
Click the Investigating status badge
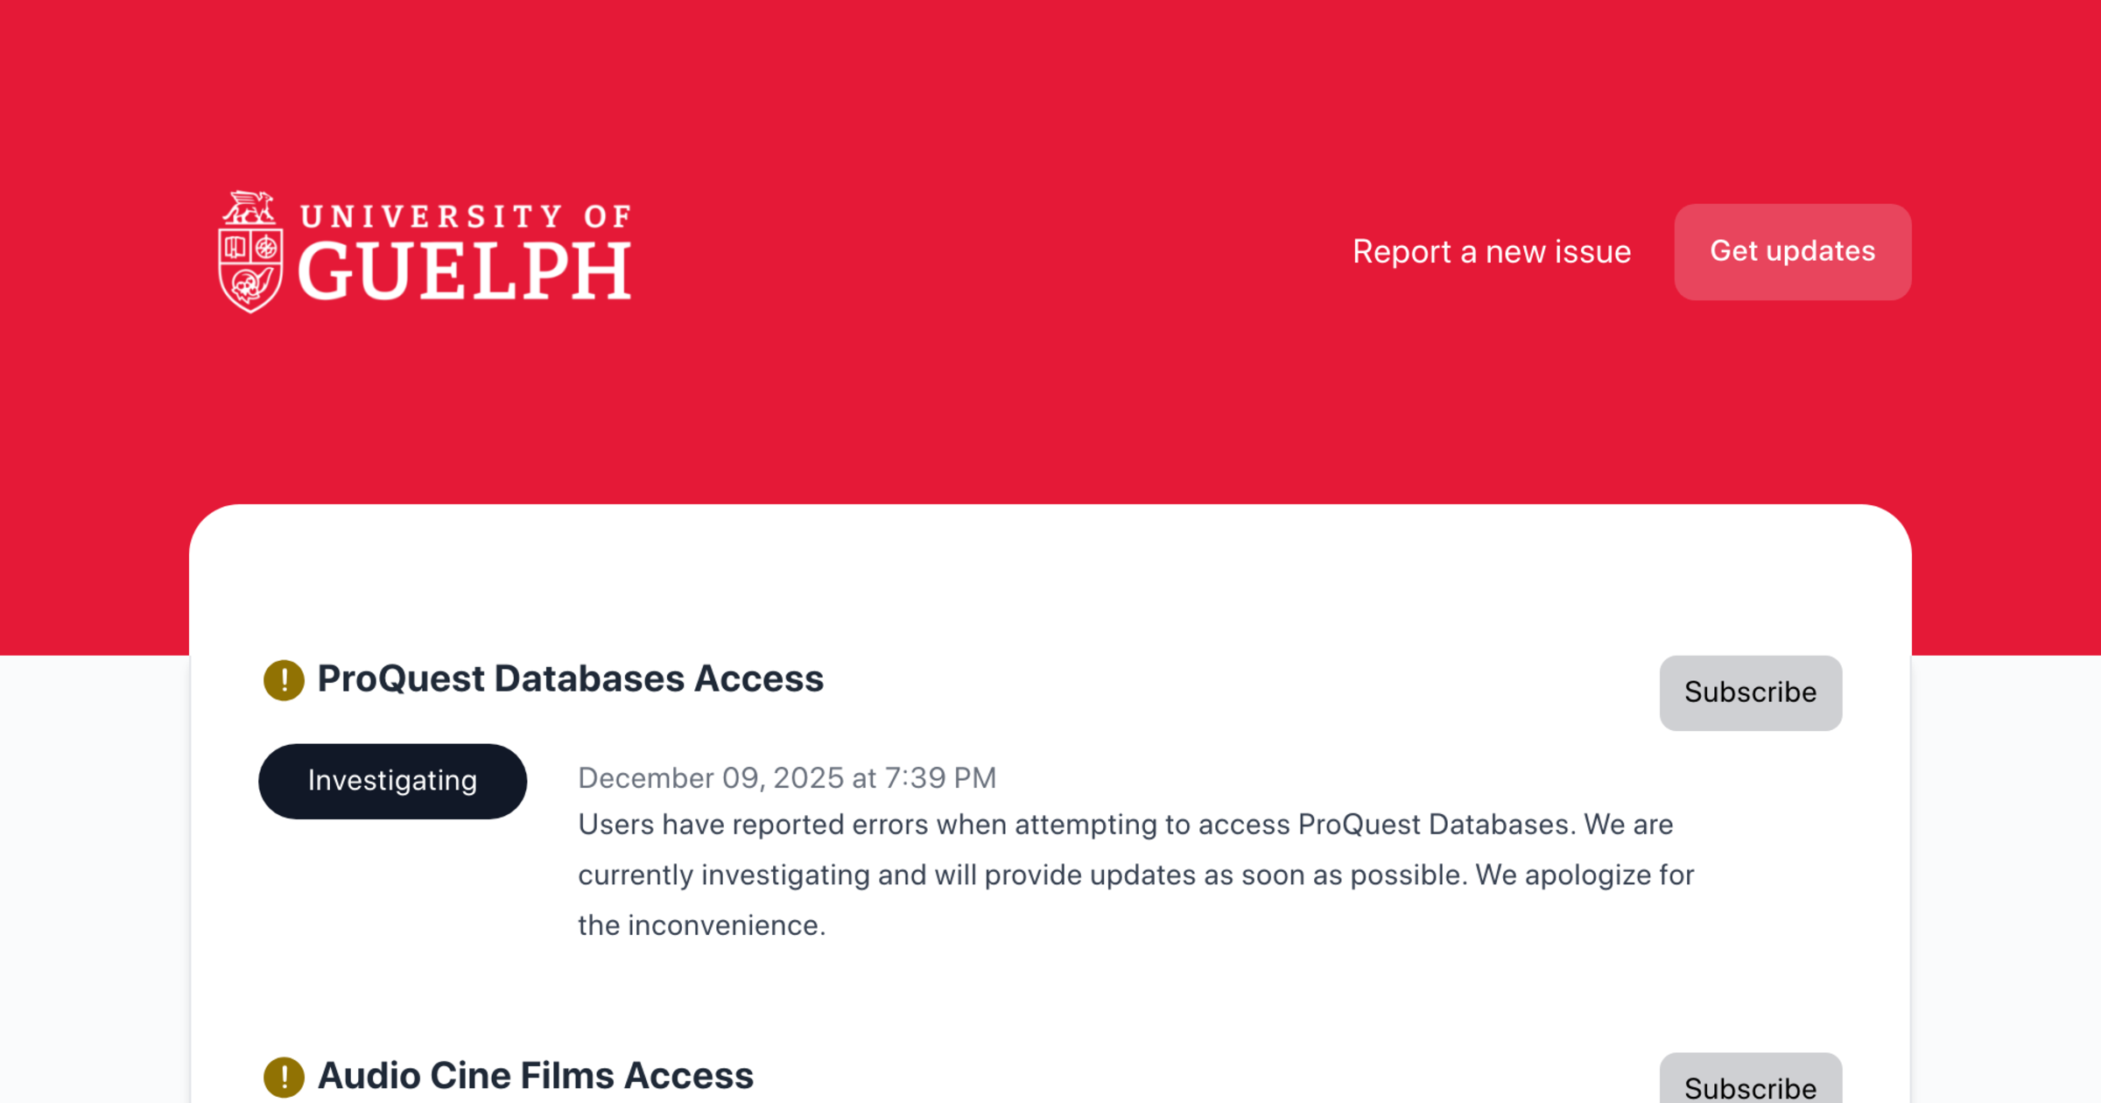click(x=392, y=781)
